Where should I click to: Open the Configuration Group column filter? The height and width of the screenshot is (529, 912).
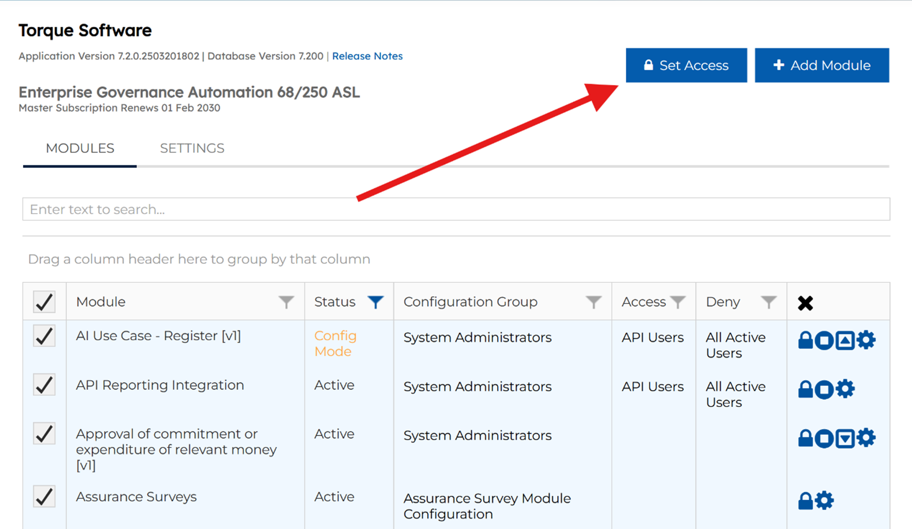point(593,302)
